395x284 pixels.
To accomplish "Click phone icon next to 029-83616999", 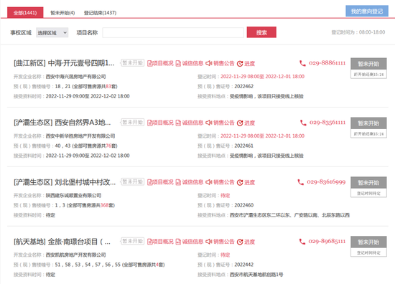I will click(300, 182).
